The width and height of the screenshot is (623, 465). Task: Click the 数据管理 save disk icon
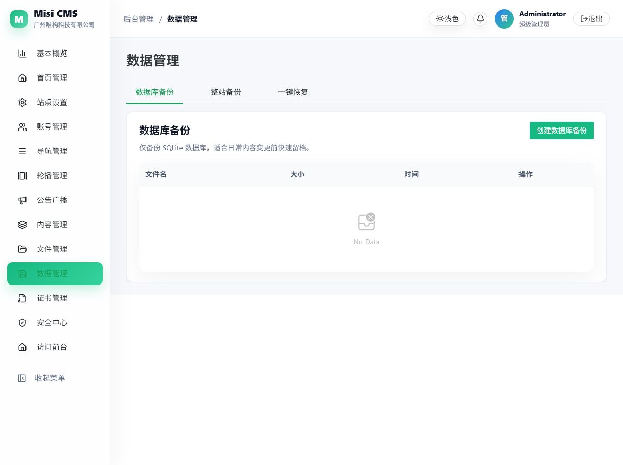click(22, 274)
